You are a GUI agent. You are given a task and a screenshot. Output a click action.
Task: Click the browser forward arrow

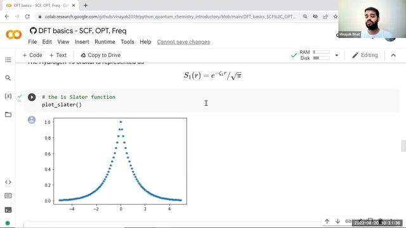click(17, 16)
